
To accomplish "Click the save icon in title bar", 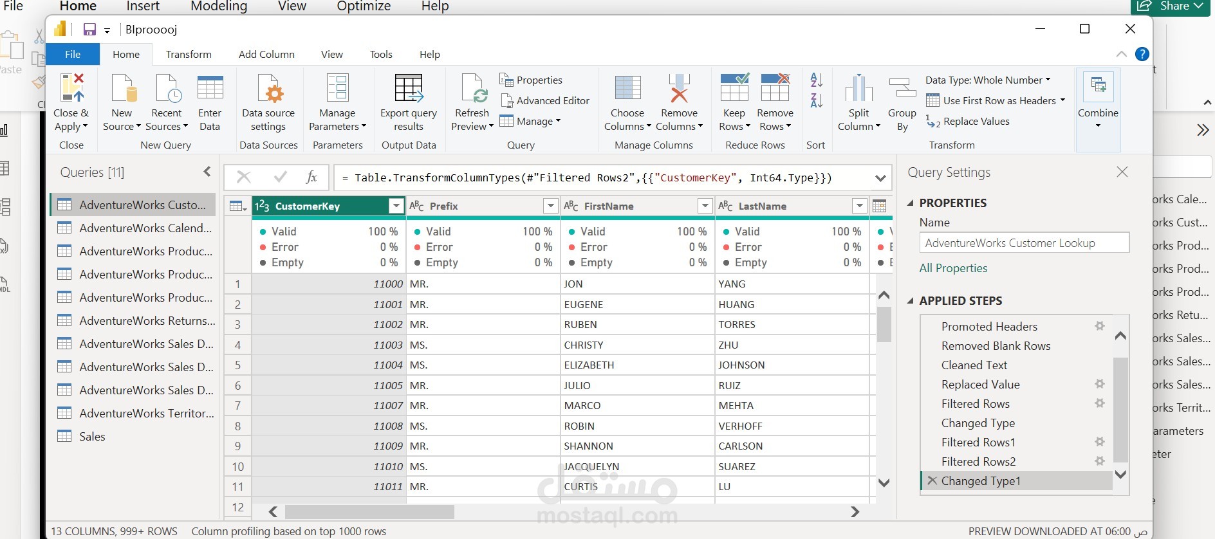I will 89,30.
